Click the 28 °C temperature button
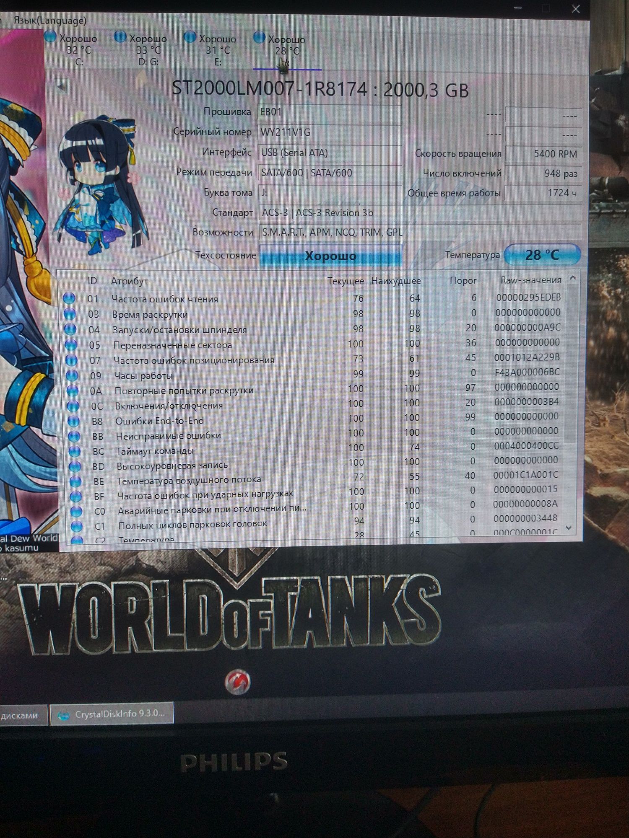The height and width of the screenshot is (838, 629). [x=542, y=255]
